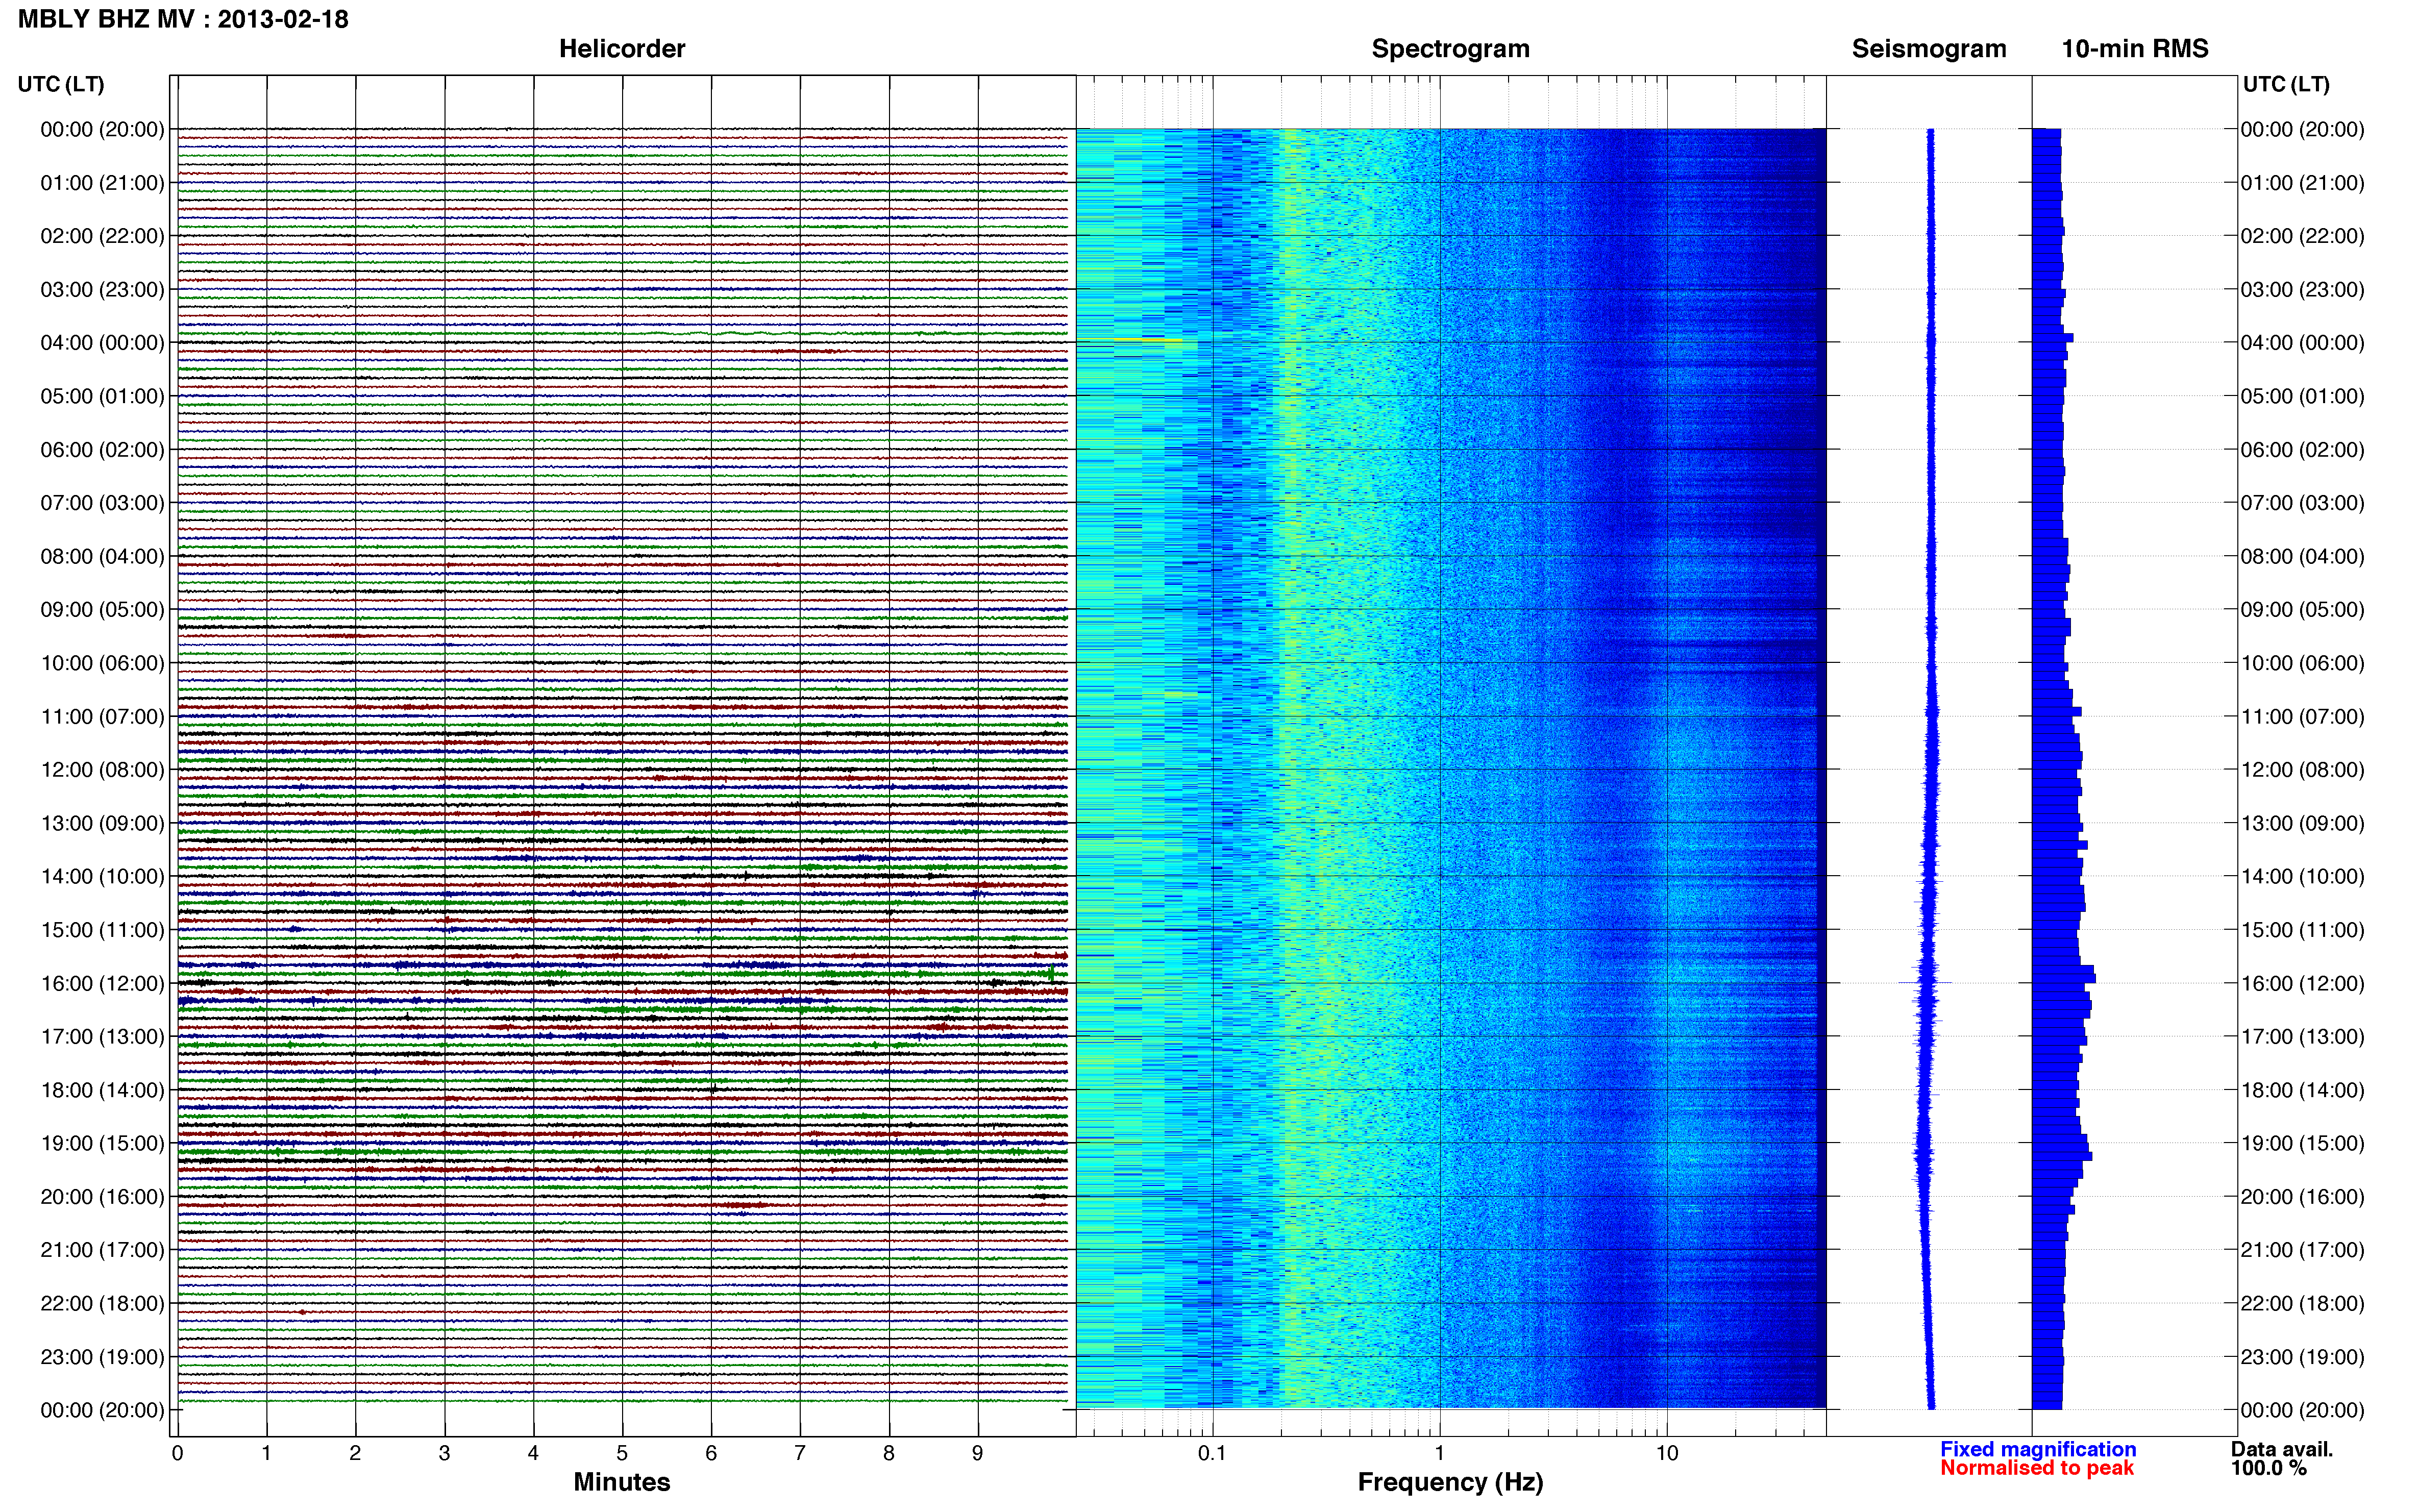Viewport: 2419px width, 1512px height.
Task: Click '14:00 (10:00)' on the RMS time axis
Action: [x=2303, y=877]
